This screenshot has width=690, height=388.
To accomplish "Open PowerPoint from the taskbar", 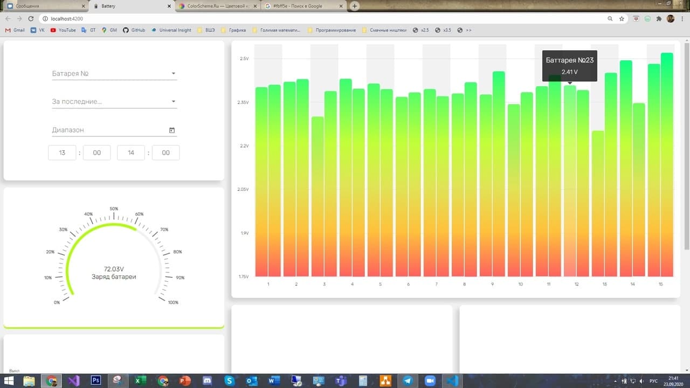I will 185,380.
